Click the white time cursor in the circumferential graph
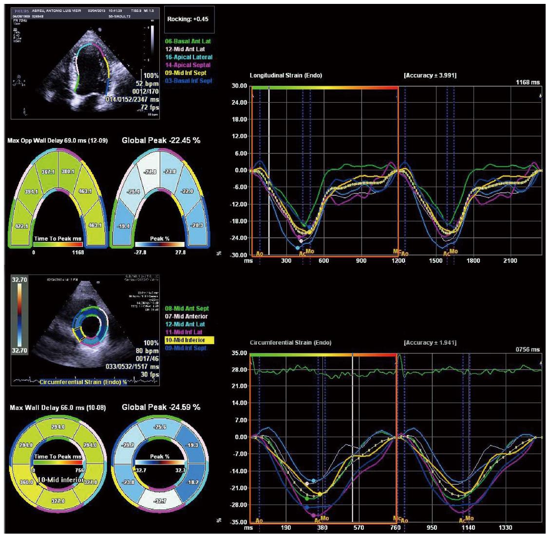 click(353, 439)
